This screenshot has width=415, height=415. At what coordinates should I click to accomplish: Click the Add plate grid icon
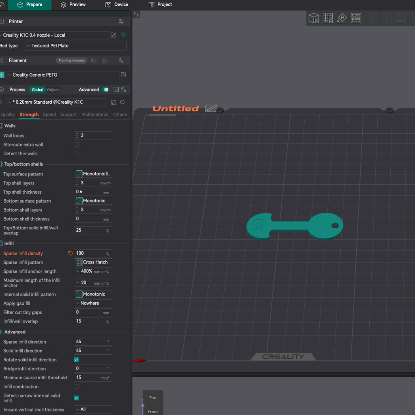pos(328,18)
